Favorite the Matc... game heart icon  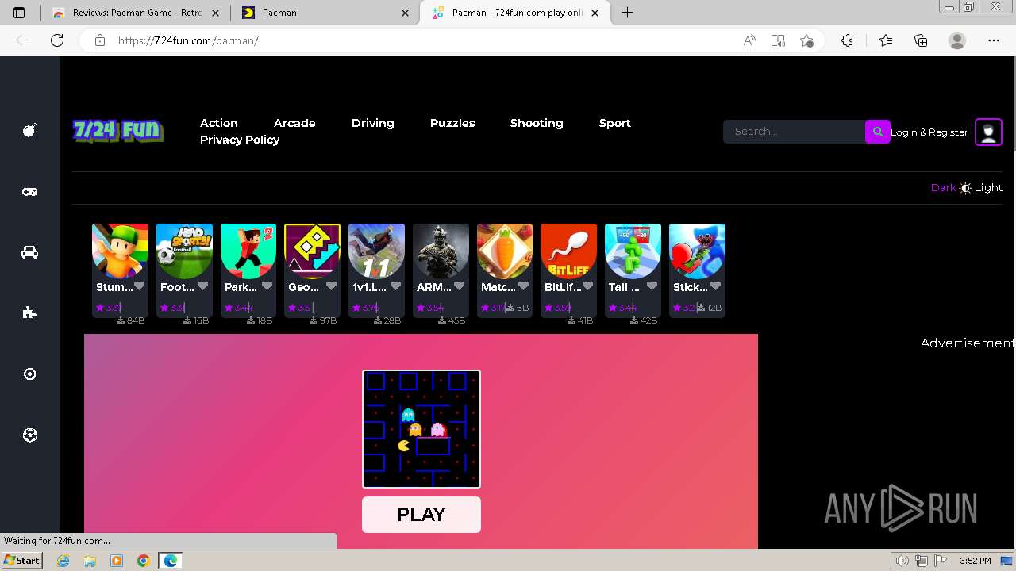523,286
